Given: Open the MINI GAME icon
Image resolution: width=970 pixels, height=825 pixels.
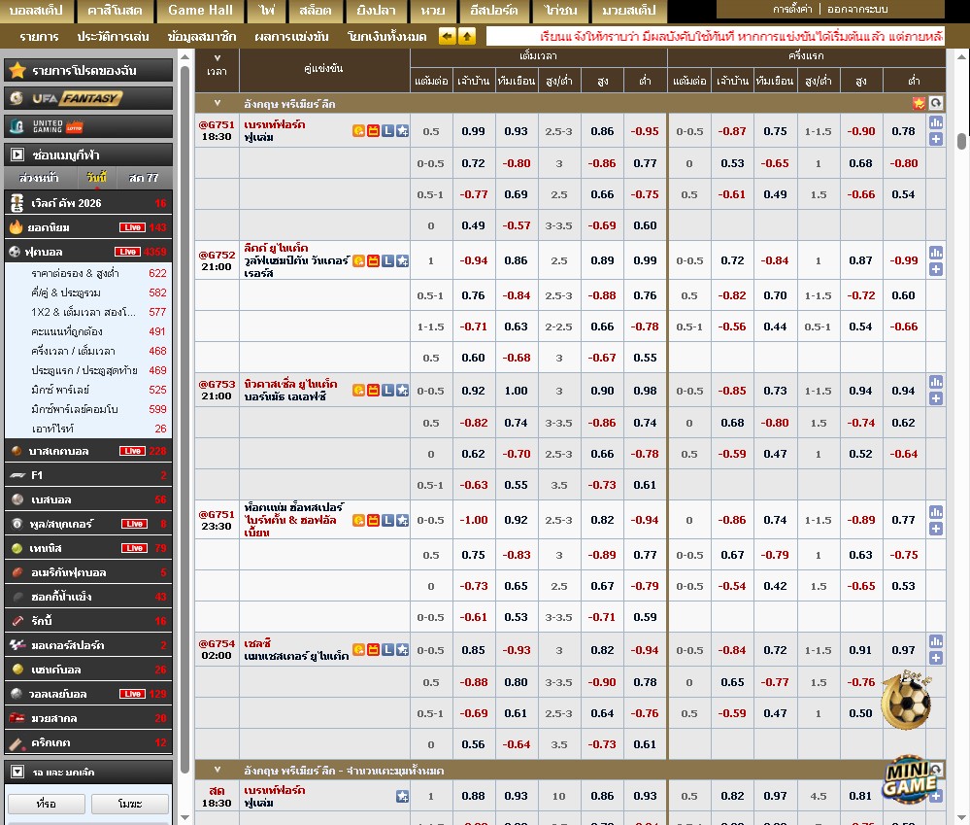Looking at the screenshot, I should pos(910,778).
